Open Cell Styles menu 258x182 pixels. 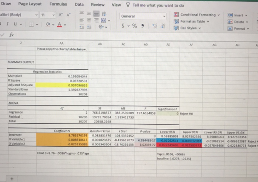[187, 28]
